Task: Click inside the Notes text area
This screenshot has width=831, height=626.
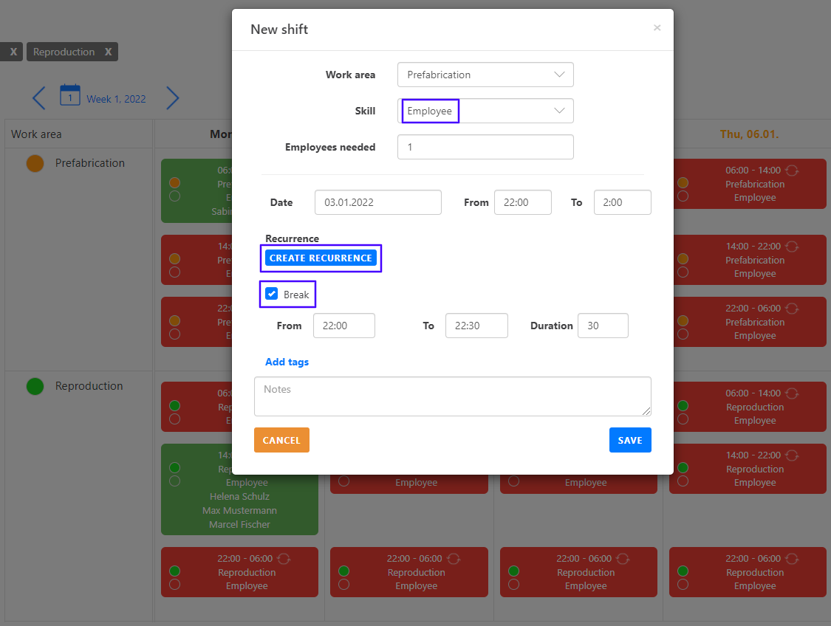Action: 453,396
